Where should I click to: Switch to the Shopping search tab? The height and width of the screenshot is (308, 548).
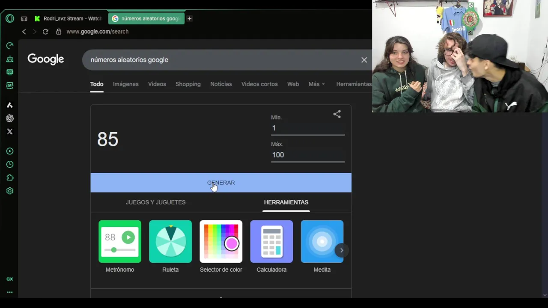click(188, 84)
